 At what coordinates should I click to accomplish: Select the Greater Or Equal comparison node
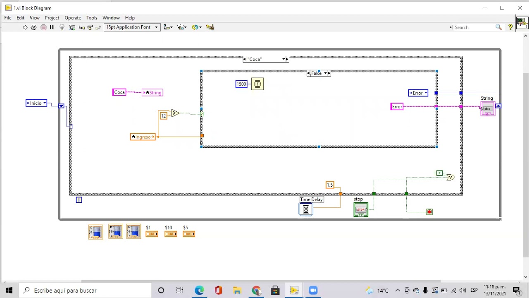(175, 113)
